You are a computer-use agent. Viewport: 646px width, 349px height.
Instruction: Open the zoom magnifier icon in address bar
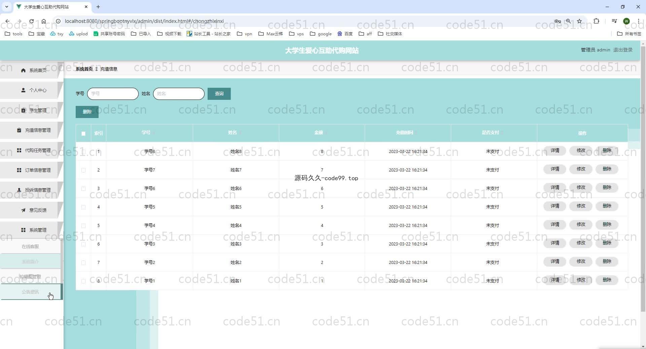[568, 21]
